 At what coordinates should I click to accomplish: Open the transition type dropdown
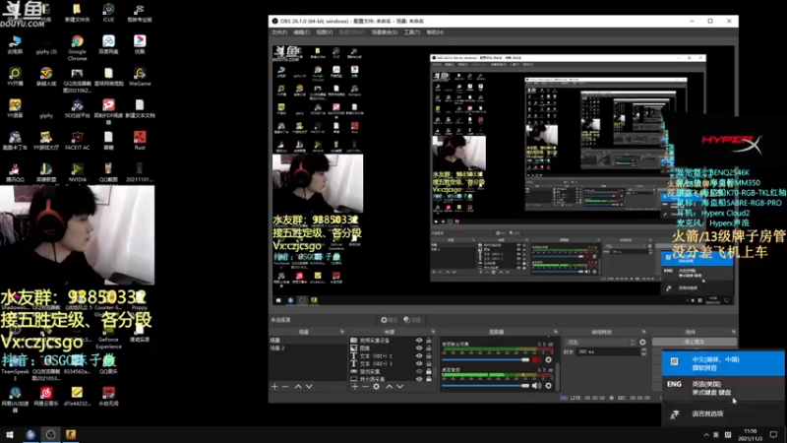600,342
